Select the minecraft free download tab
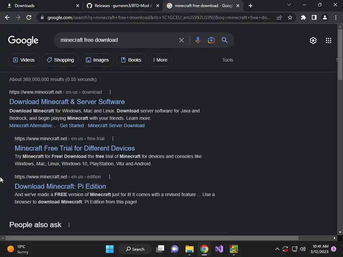The width and height of the screenshot is (343, 257). (202, 6)
